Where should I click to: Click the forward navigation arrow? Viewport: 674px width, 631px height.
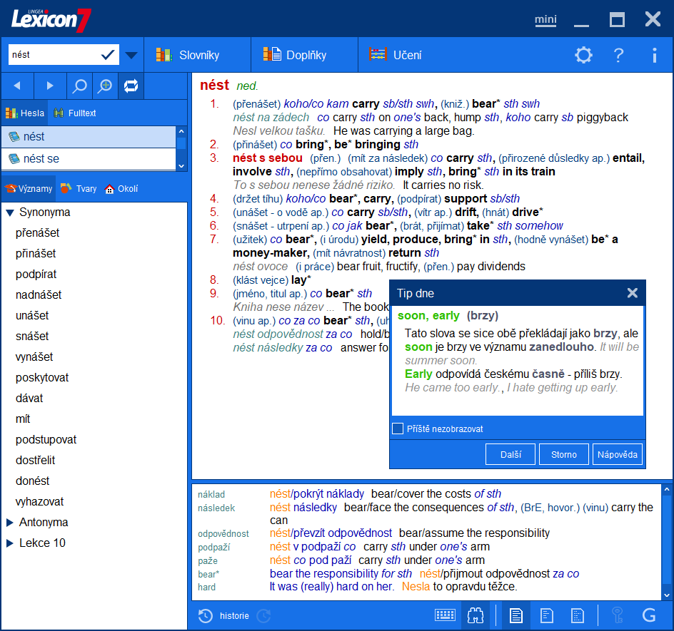(x=50, y=86)
